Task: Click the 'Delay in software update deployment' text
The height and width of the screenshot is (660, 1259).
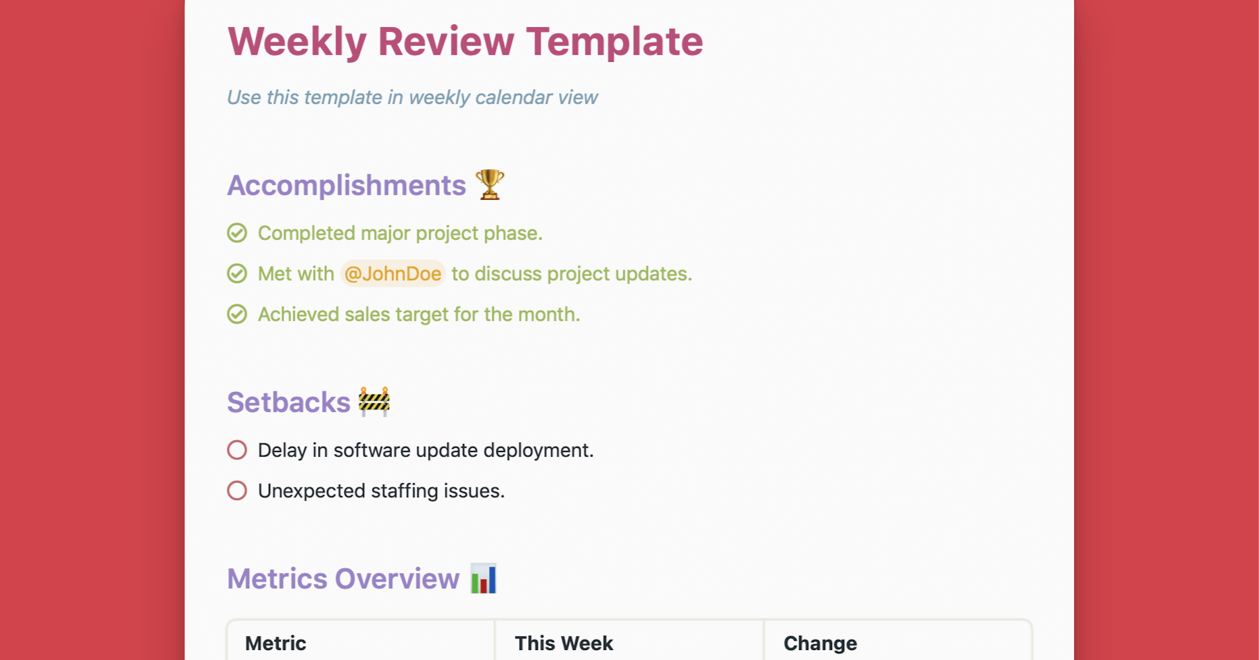Action: point(425,450)
